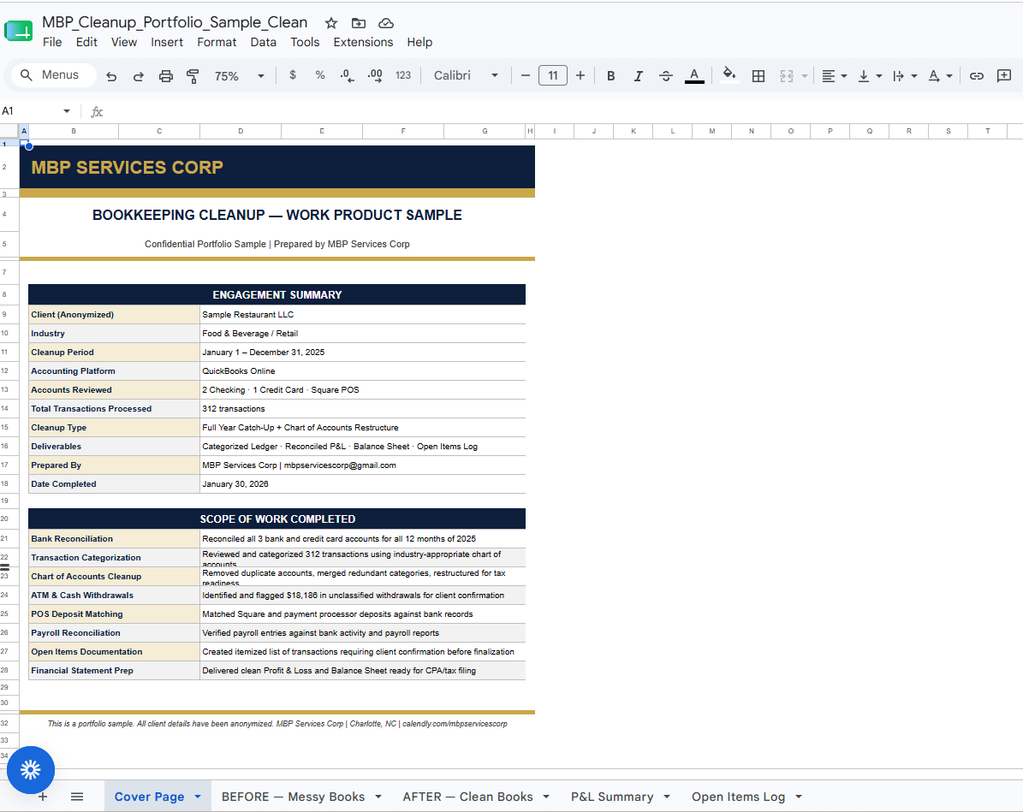
Task: Add a new sheet plus button
Action: click(x=43, y=797)
